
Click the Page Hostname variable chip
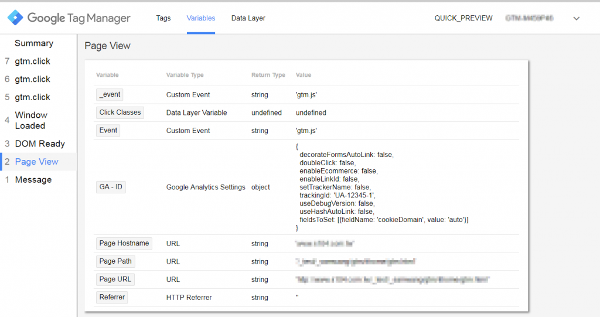click(x=124, y=244)
